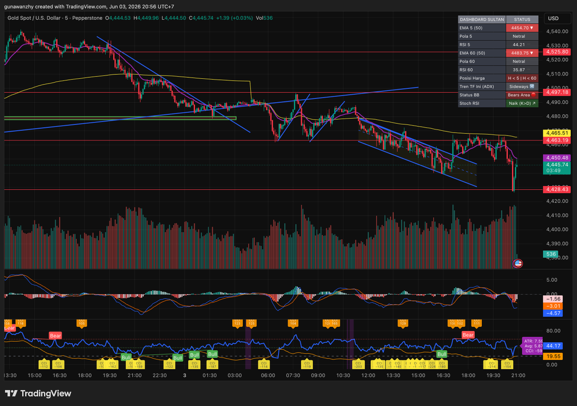Click the Netral status in Pola 60 row
This screenshot has height=406, width=577.
coord(518,62)
